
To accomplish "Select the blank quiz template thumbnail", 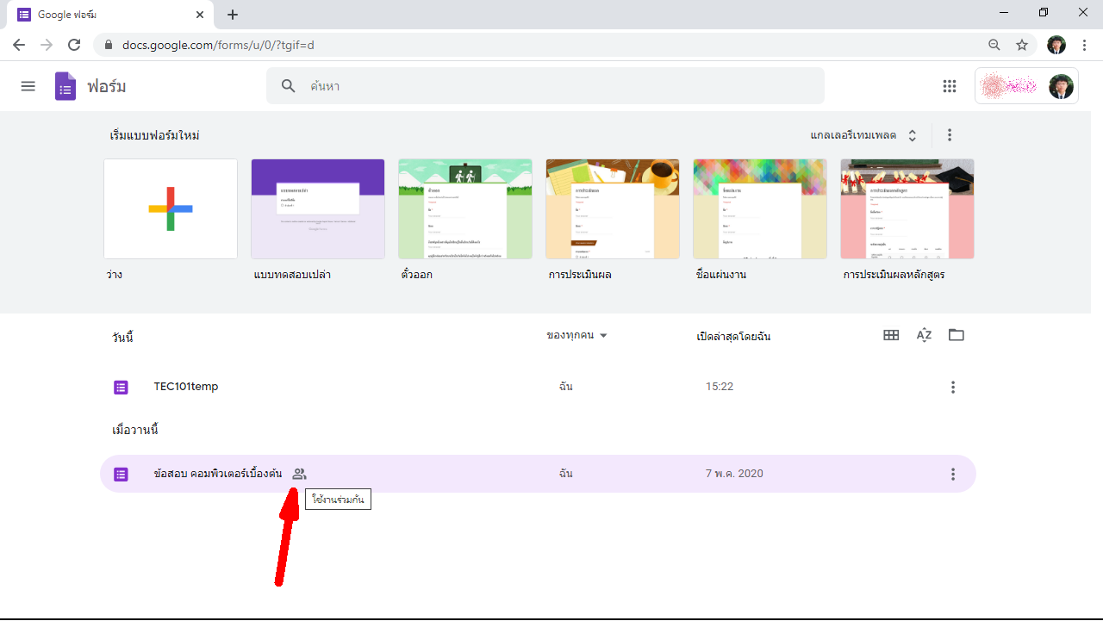I will click(x=318, y=208).
